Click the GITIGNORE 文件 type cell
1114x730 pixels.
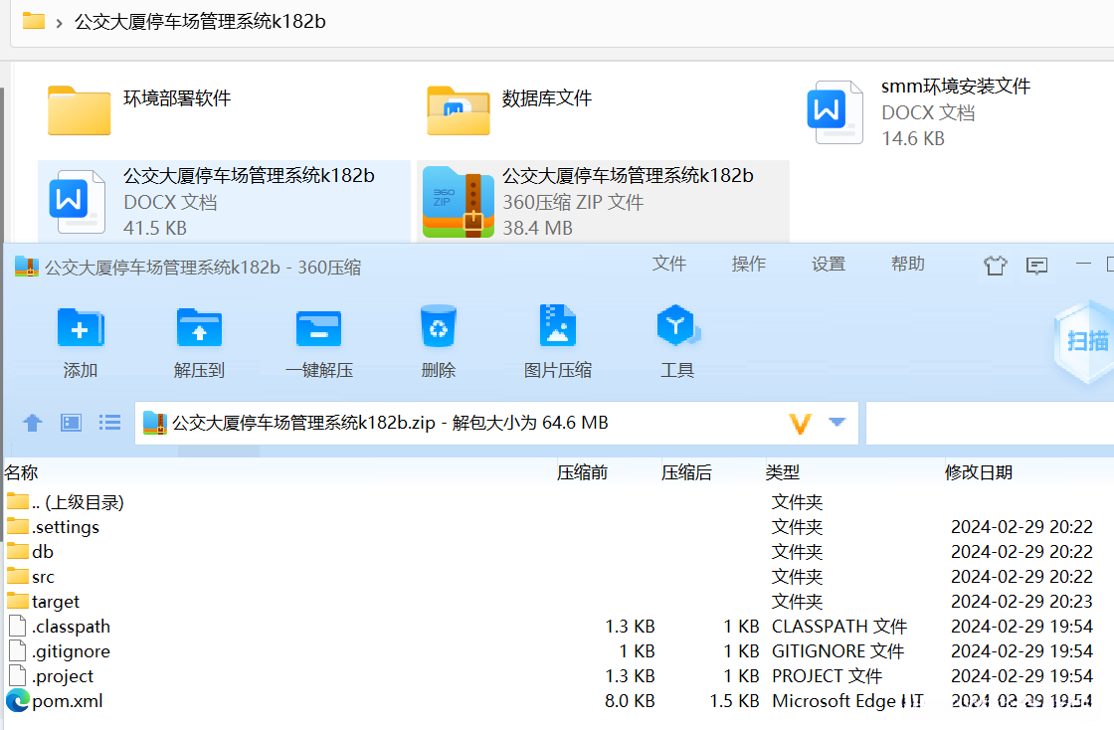pos(837,651)
